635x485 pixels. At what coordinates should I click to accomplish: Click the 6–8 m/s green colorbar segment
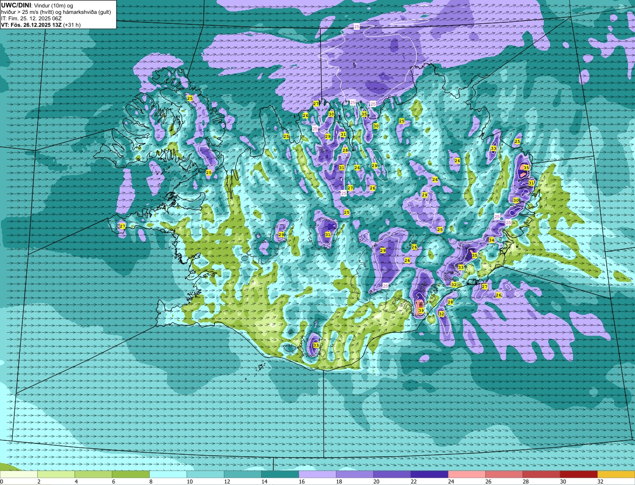130,474
